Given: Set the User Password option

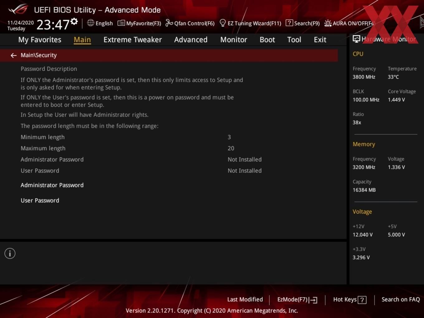Looking at the screenshot, I should pyautogui.click(x=40, y=200).
